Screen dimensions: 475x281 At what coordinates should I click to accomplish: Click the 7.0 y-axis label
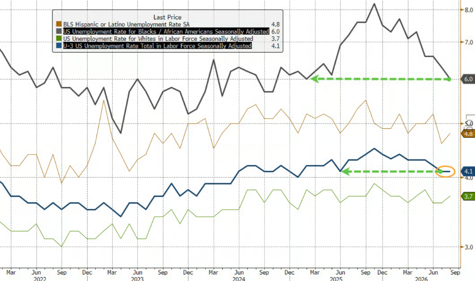click(x=469, y=42)
